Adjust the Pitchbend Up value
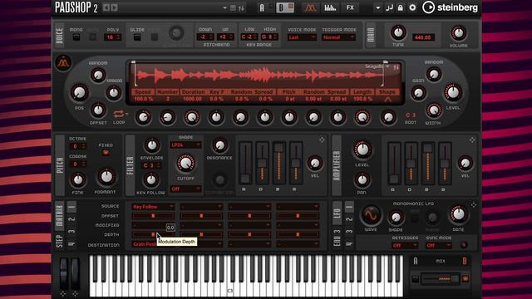532x299 pixels. pyautogui.click(x=225, y=37)
